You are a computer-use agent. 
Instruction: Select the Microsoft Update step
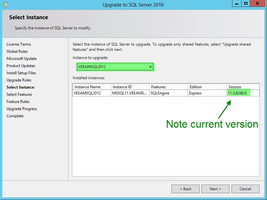[22, 59]
